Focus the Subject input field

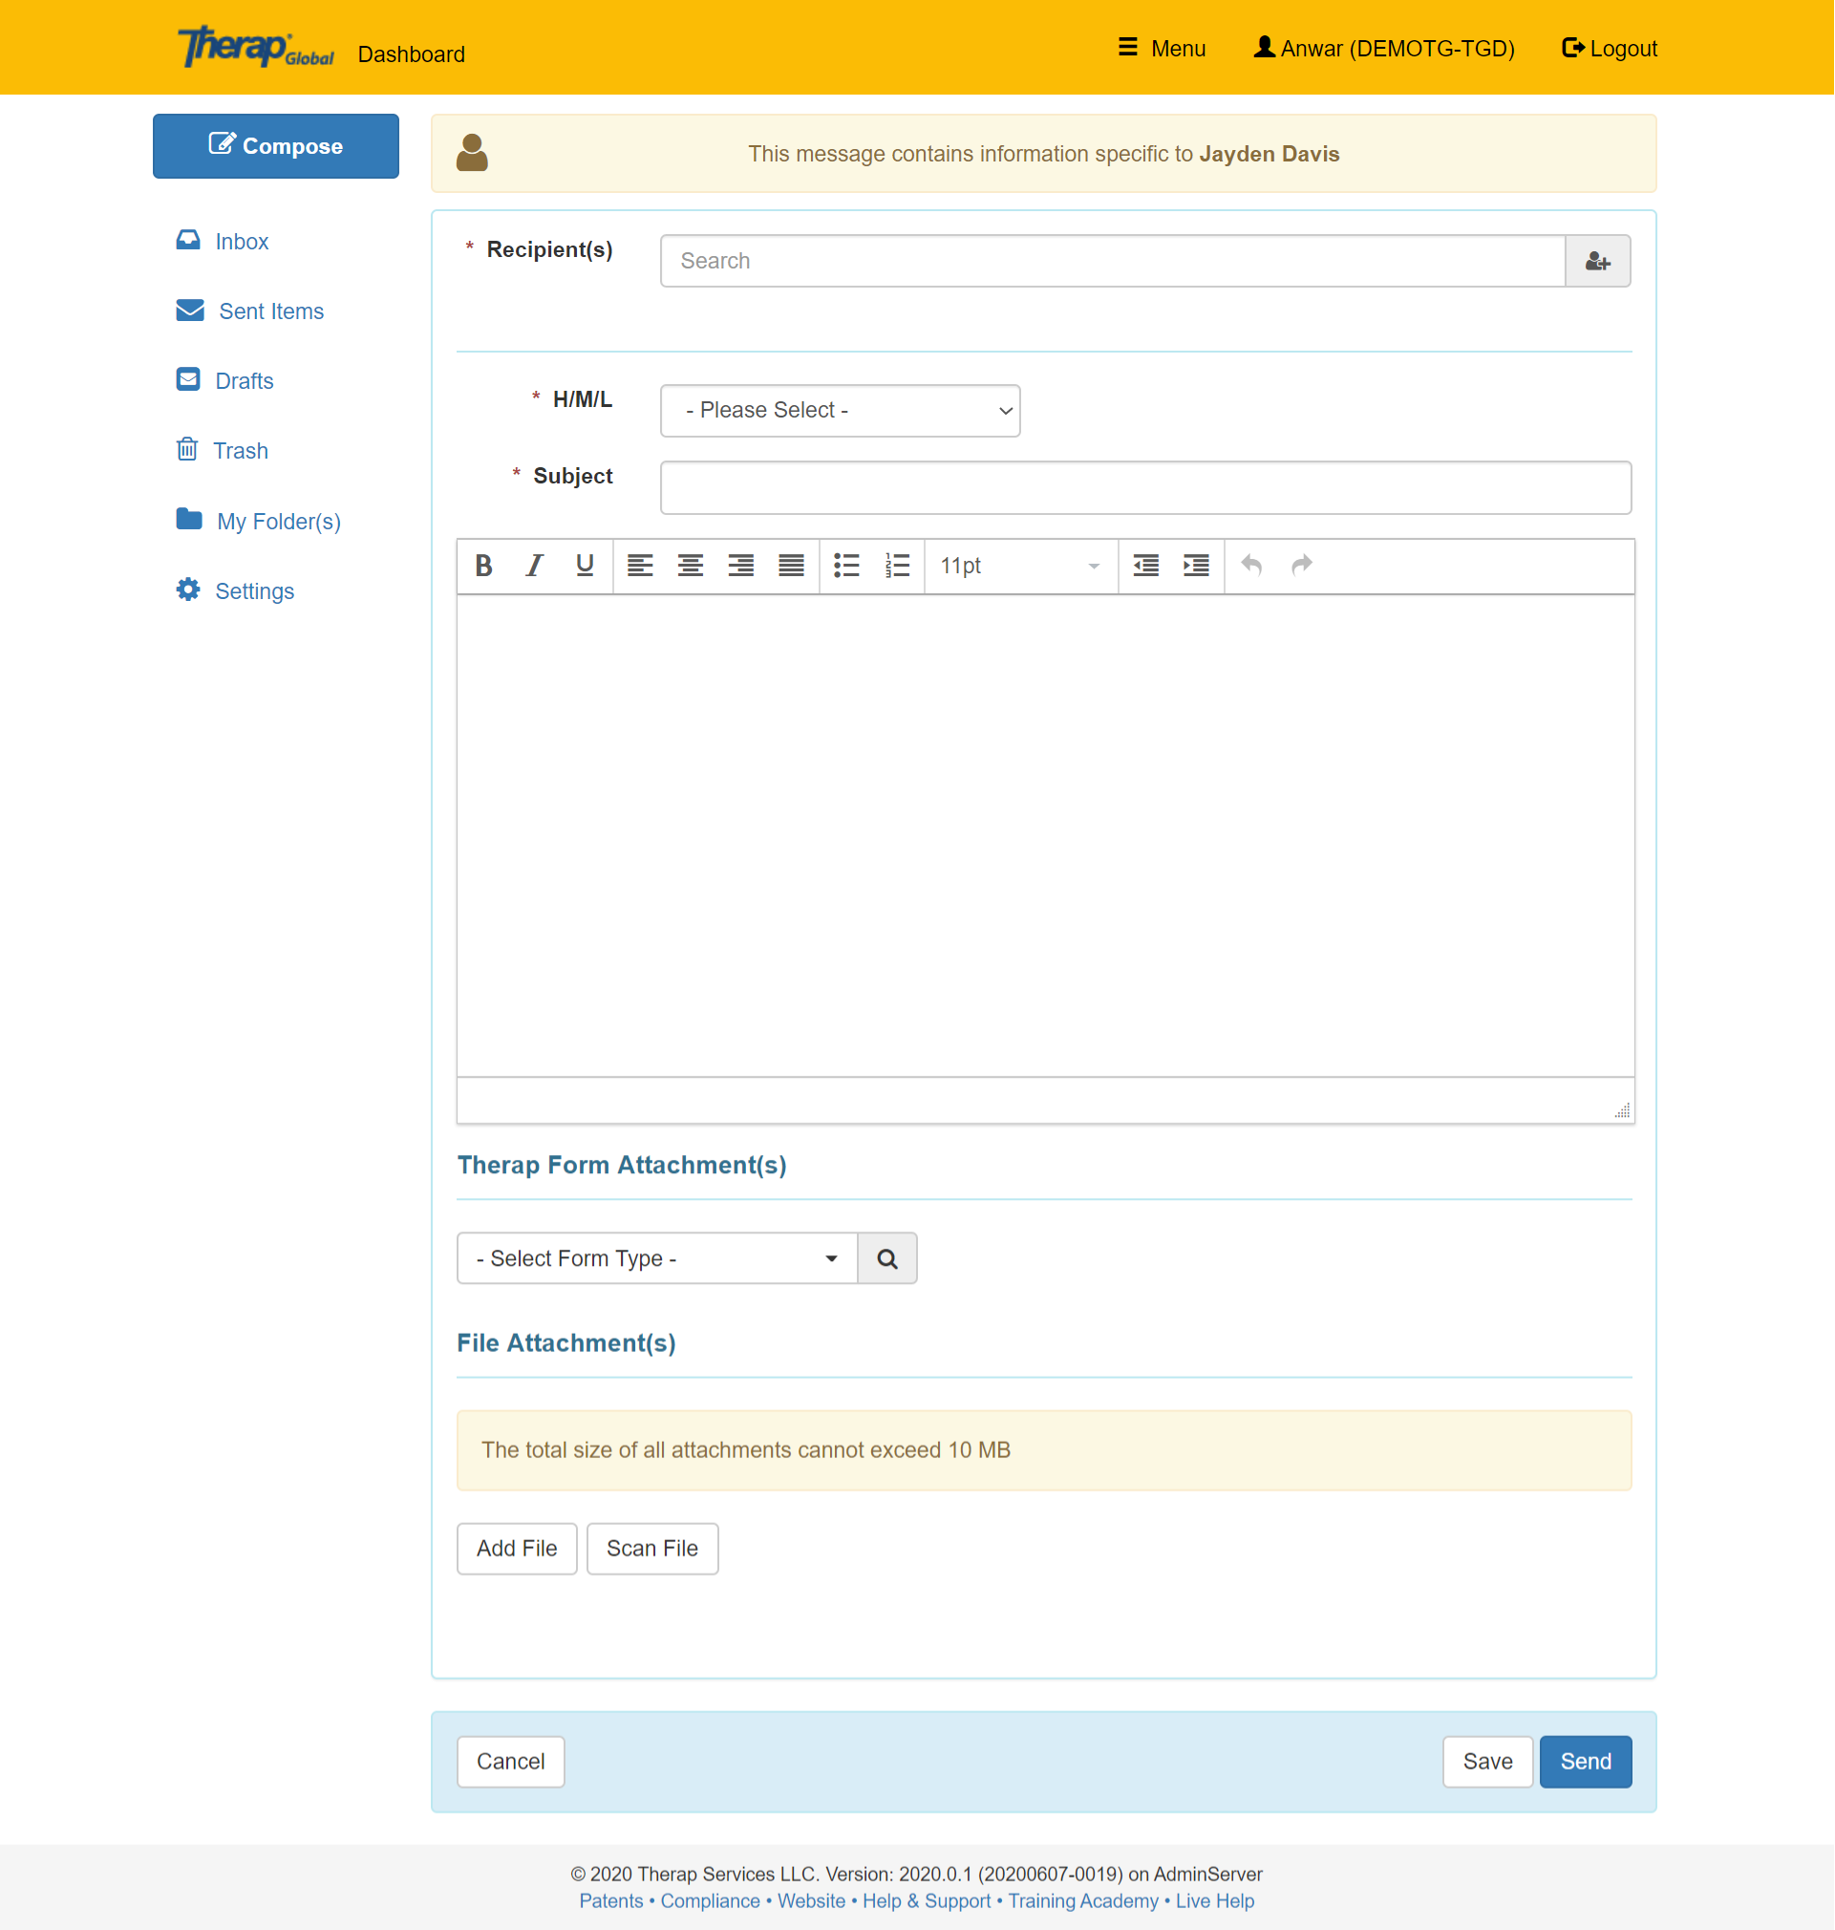pyautogui.click(x=1146, y=488)
